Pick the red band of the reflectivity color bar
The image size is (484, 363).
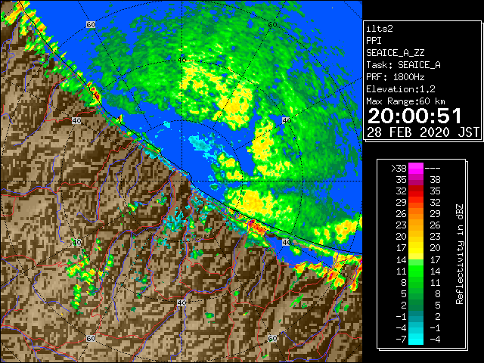[x=416, y=191]
